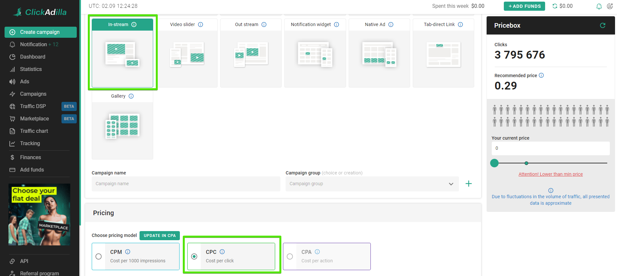The image size is (617, 276).
Task: Expand the Campaign group dropdown
Action: tap(451, 184)
